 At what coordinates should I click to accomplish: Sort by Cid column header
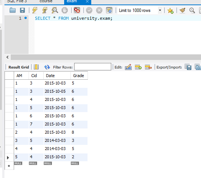click(36, 76)
